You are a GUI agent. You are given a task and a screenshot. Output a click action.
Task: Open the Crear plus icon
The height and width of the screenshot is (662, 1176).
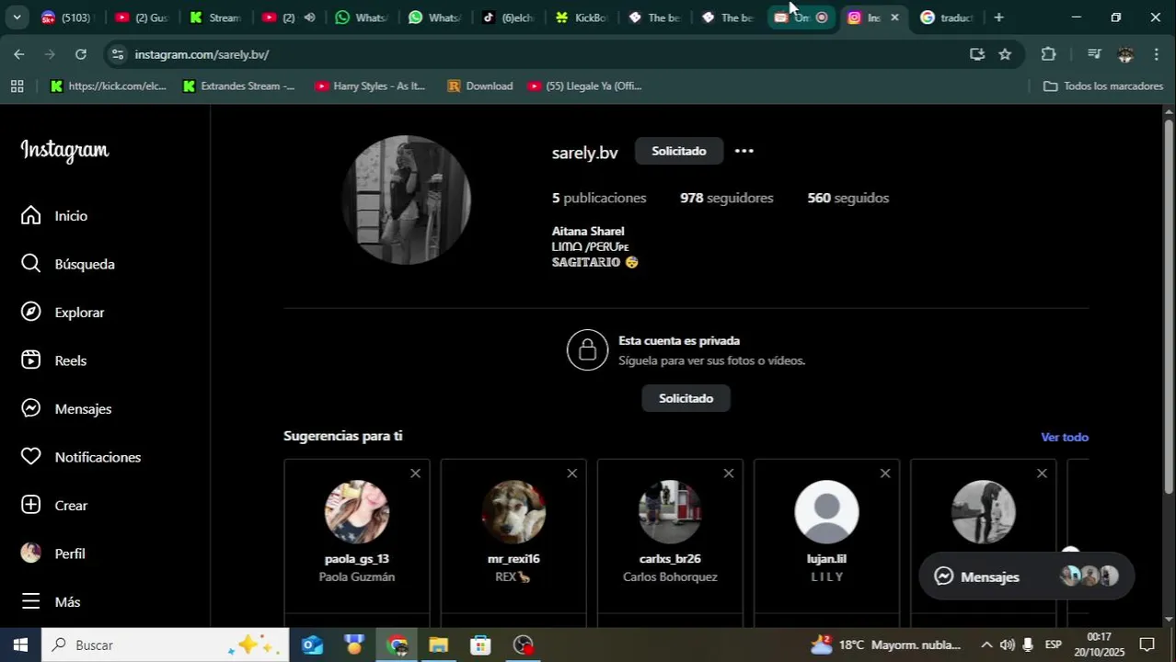(31, 505)
